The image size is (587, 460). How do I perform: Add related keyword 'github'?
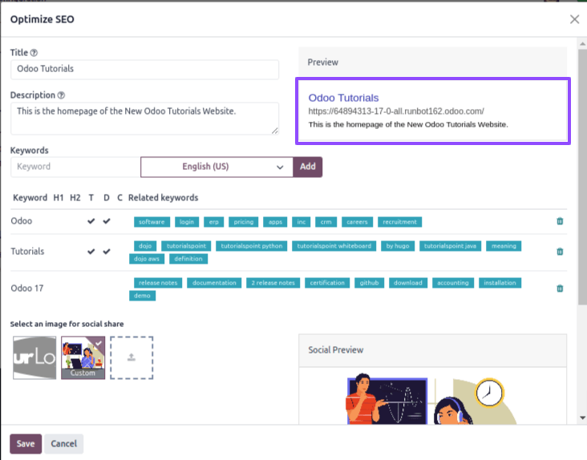(369, 283)
